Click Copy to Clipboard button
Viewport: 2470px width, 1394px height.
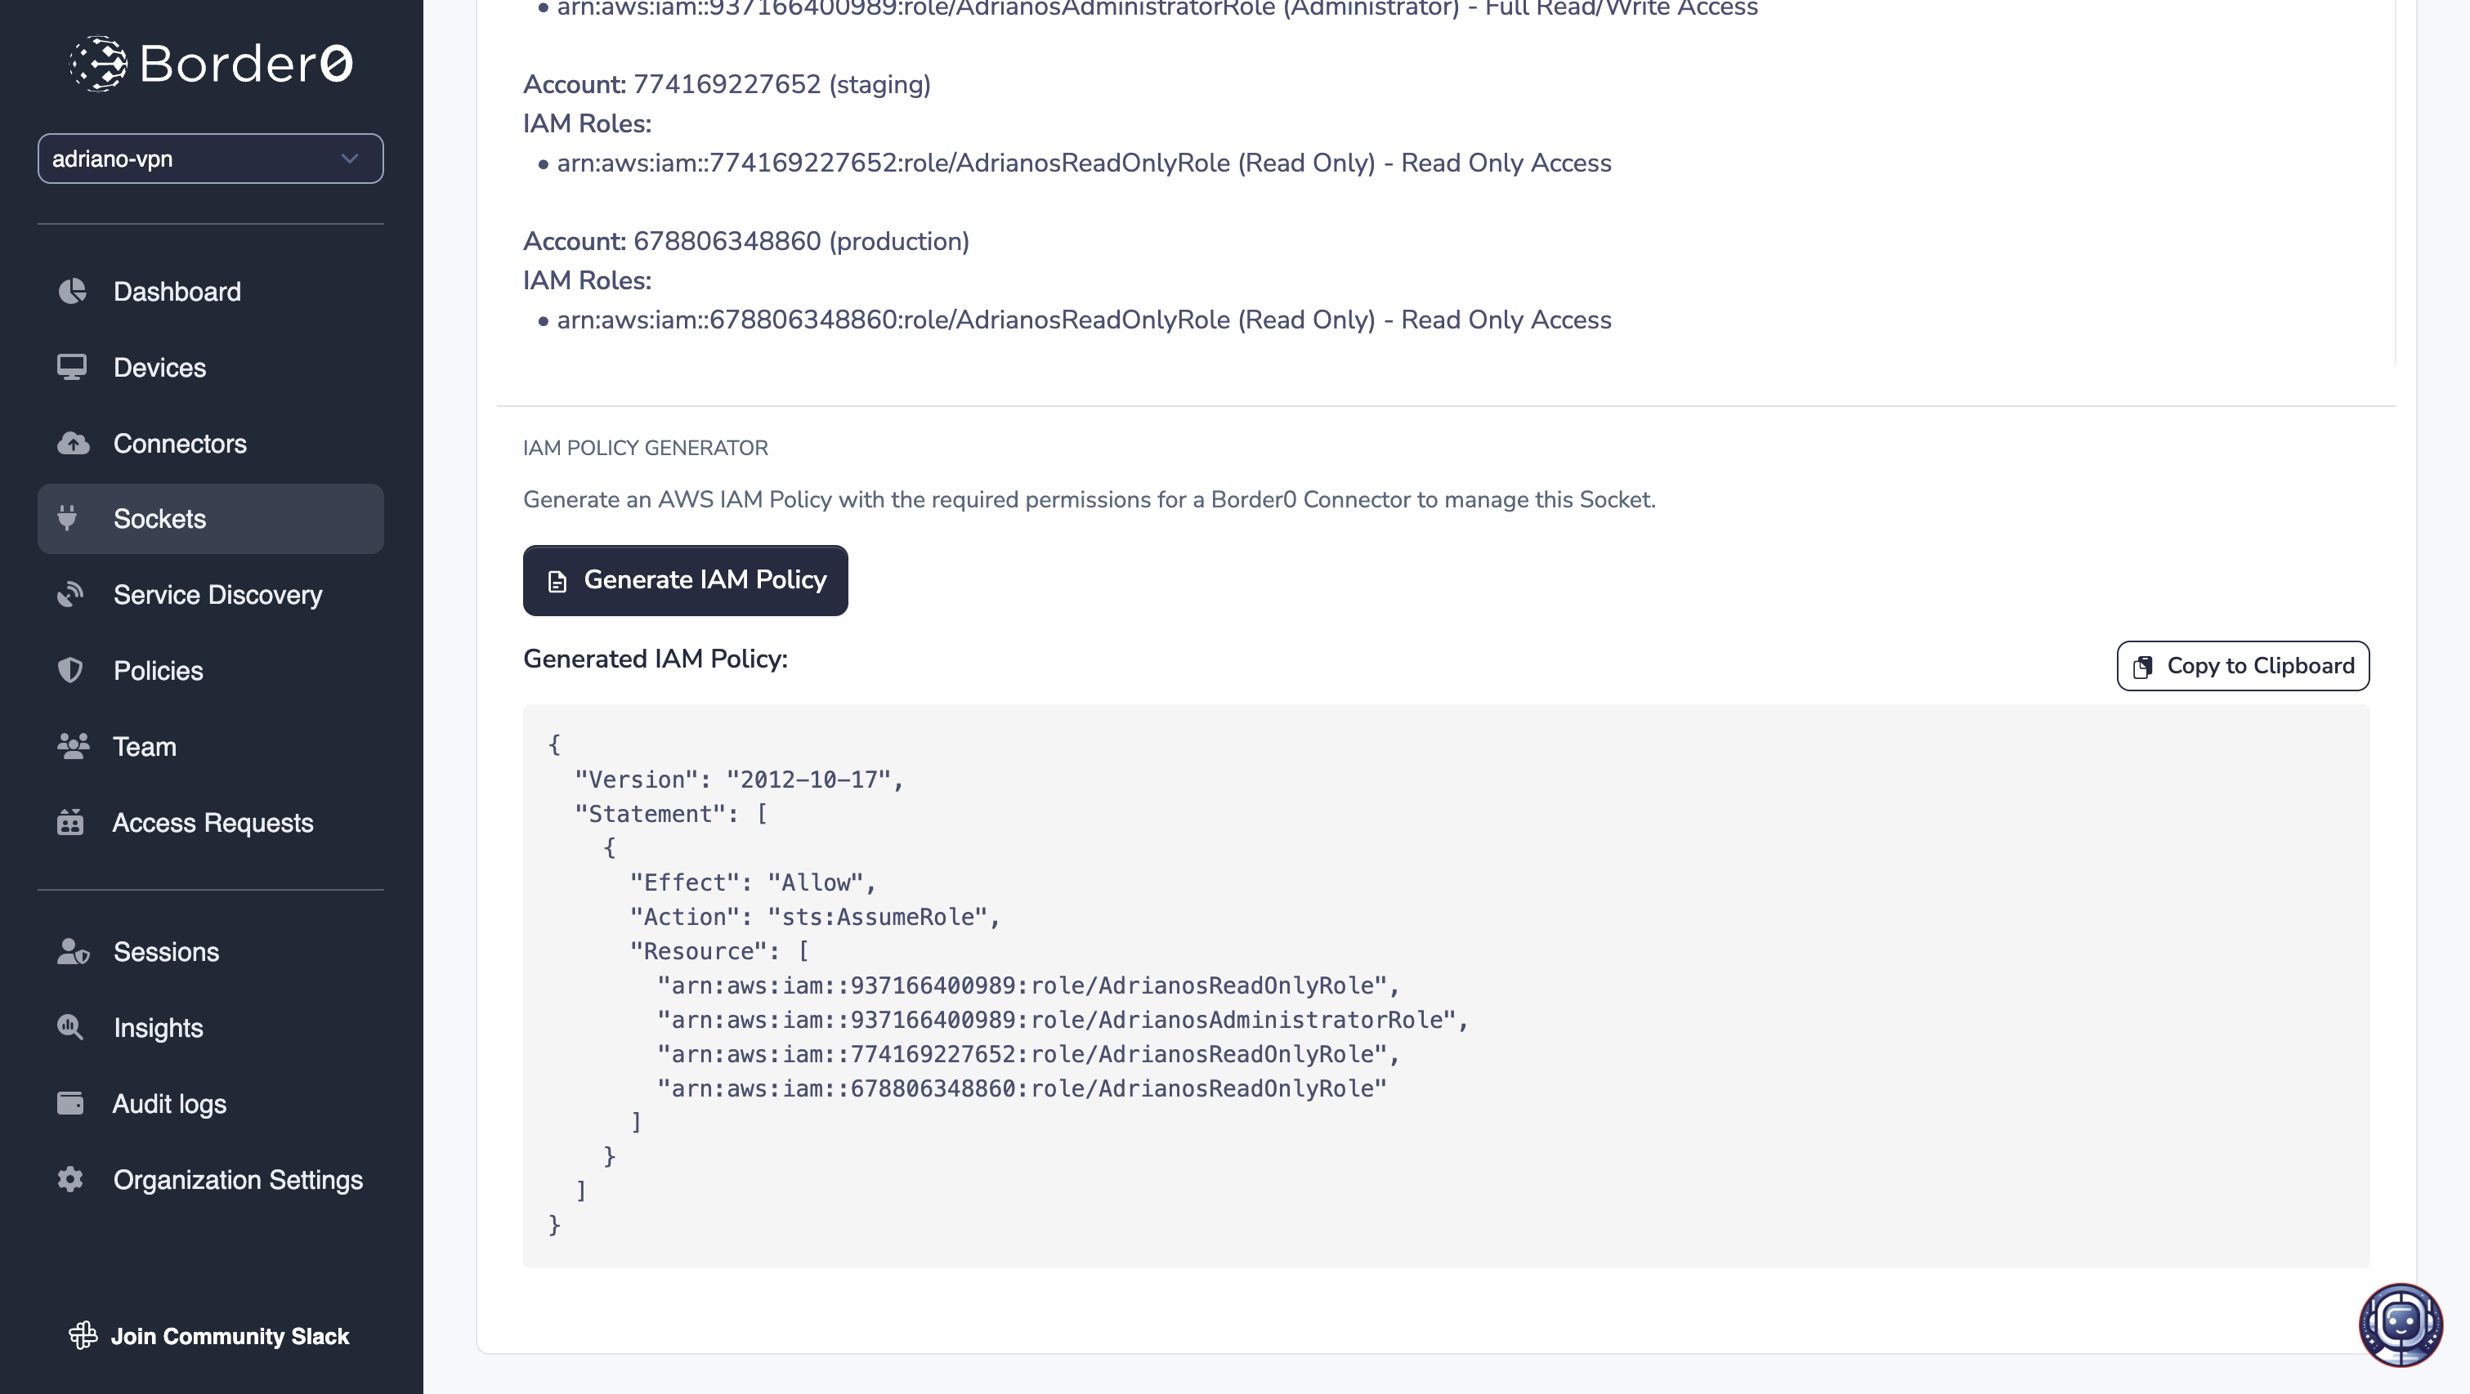click(2242, 665)
